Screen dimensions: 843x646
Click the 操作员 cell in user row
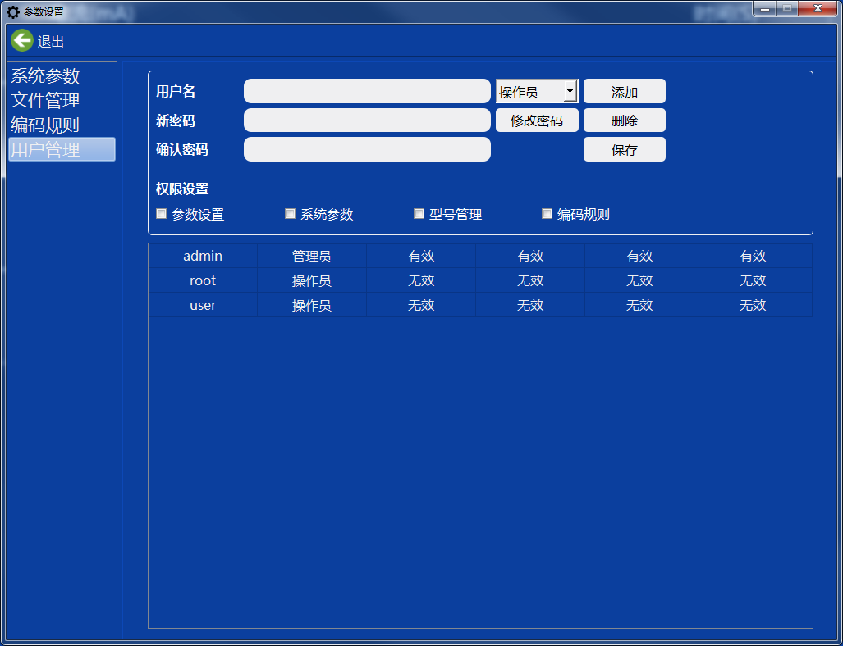pyautogui.click(x=312, y=305)
